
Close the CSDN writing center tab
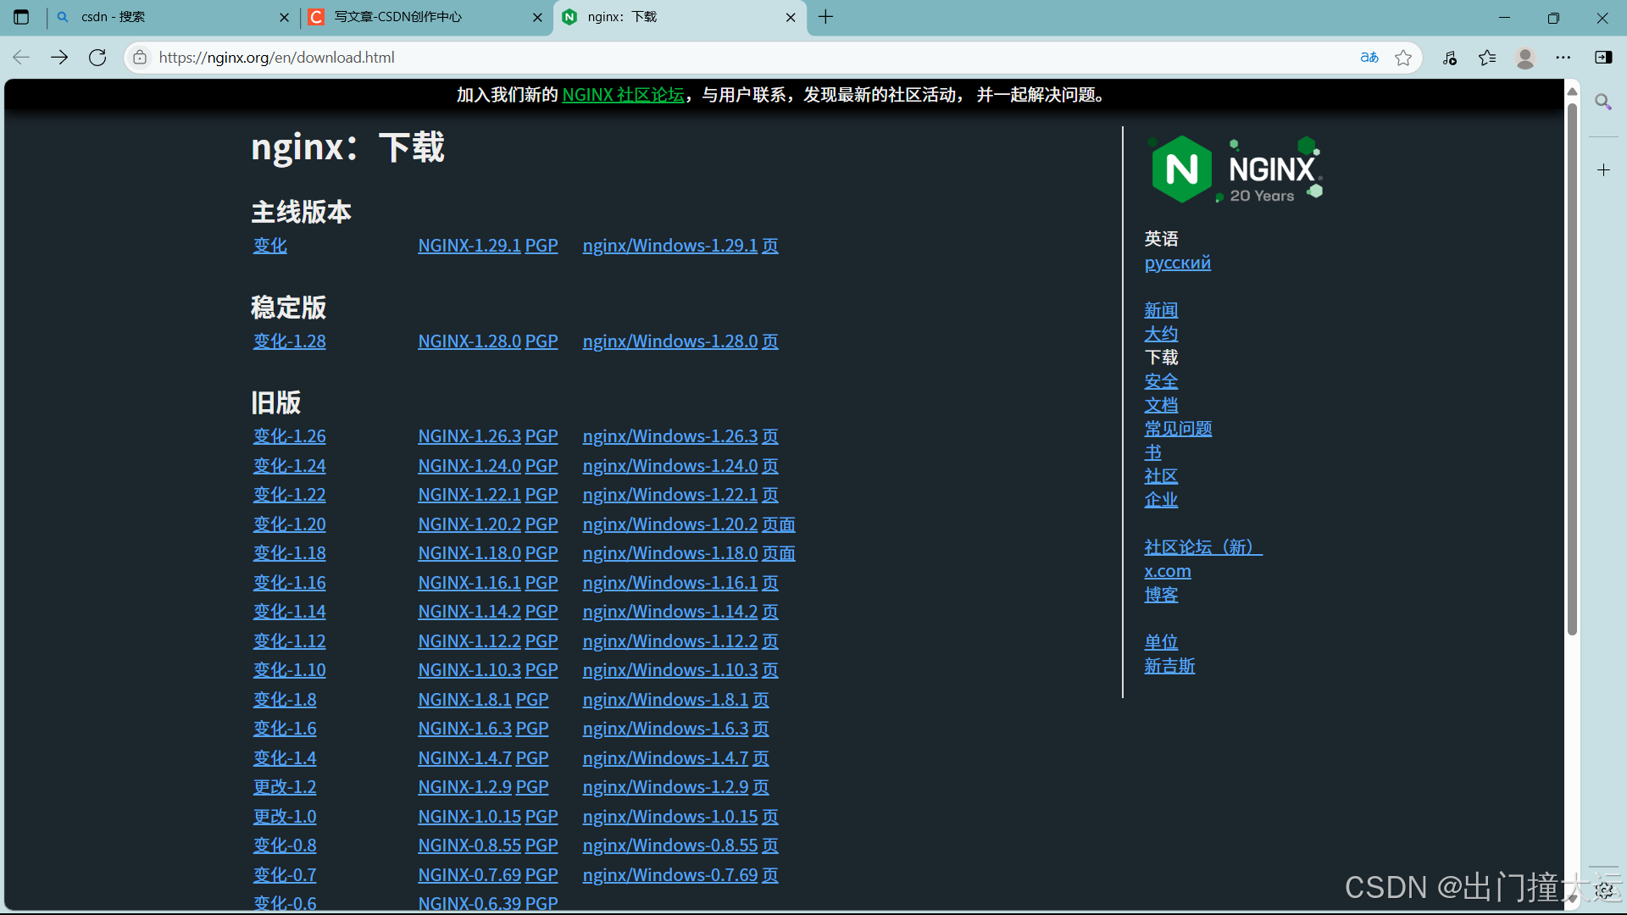pyautogui.click(x=537, y=17)
